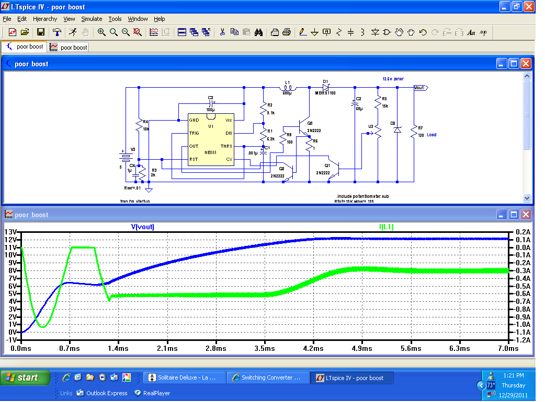This screenshot has height=402, width=545.
Task: Open the File menu
Action: [x=7, y=19]
